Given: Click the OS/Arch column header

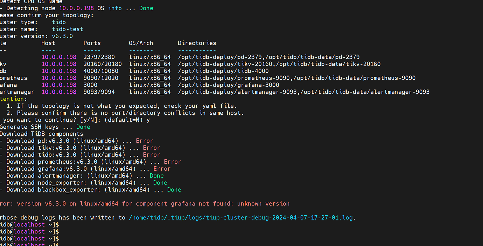Looking at the screenshot, I should click(141, 43).
